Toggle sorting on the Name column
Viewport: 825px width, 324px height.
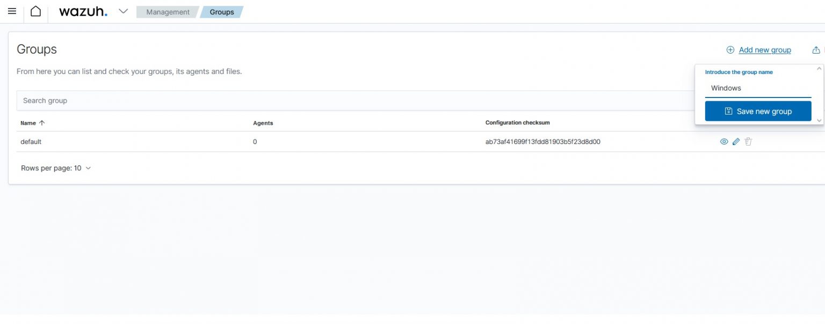(32, 123)
